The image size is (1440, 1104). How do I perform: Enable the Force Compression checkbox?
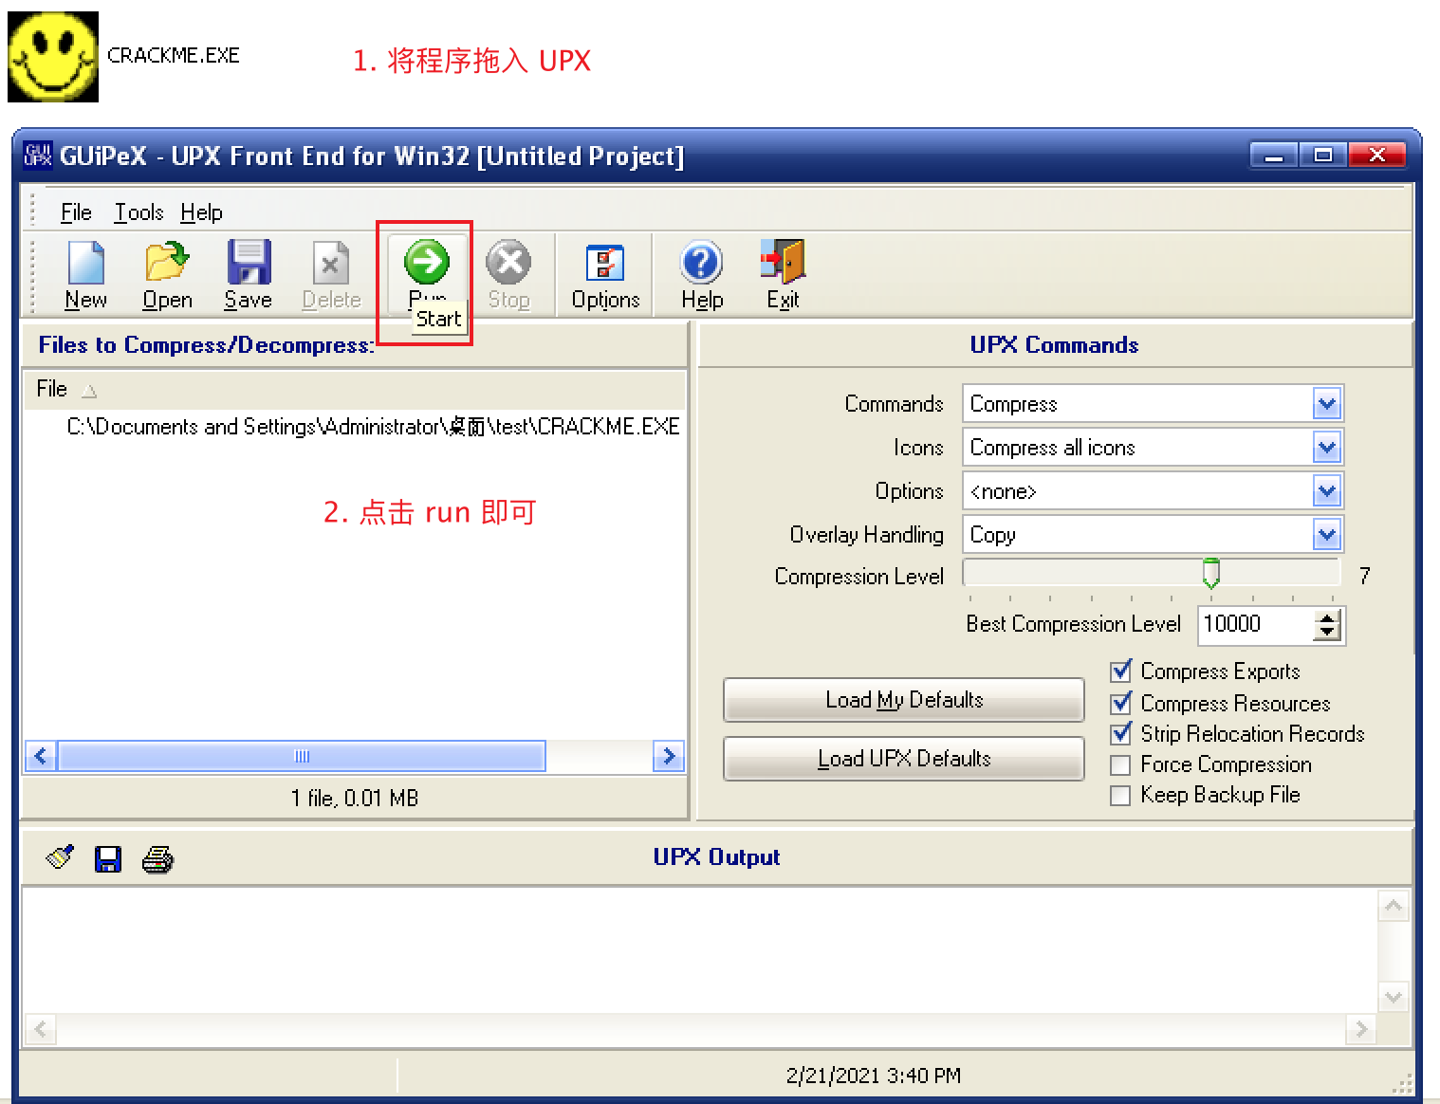[x=1121, y=764]
